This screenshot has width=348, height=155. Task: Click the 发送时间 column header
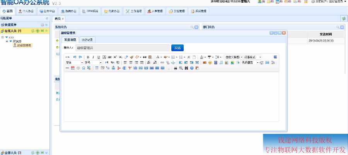tap(326, 35)
